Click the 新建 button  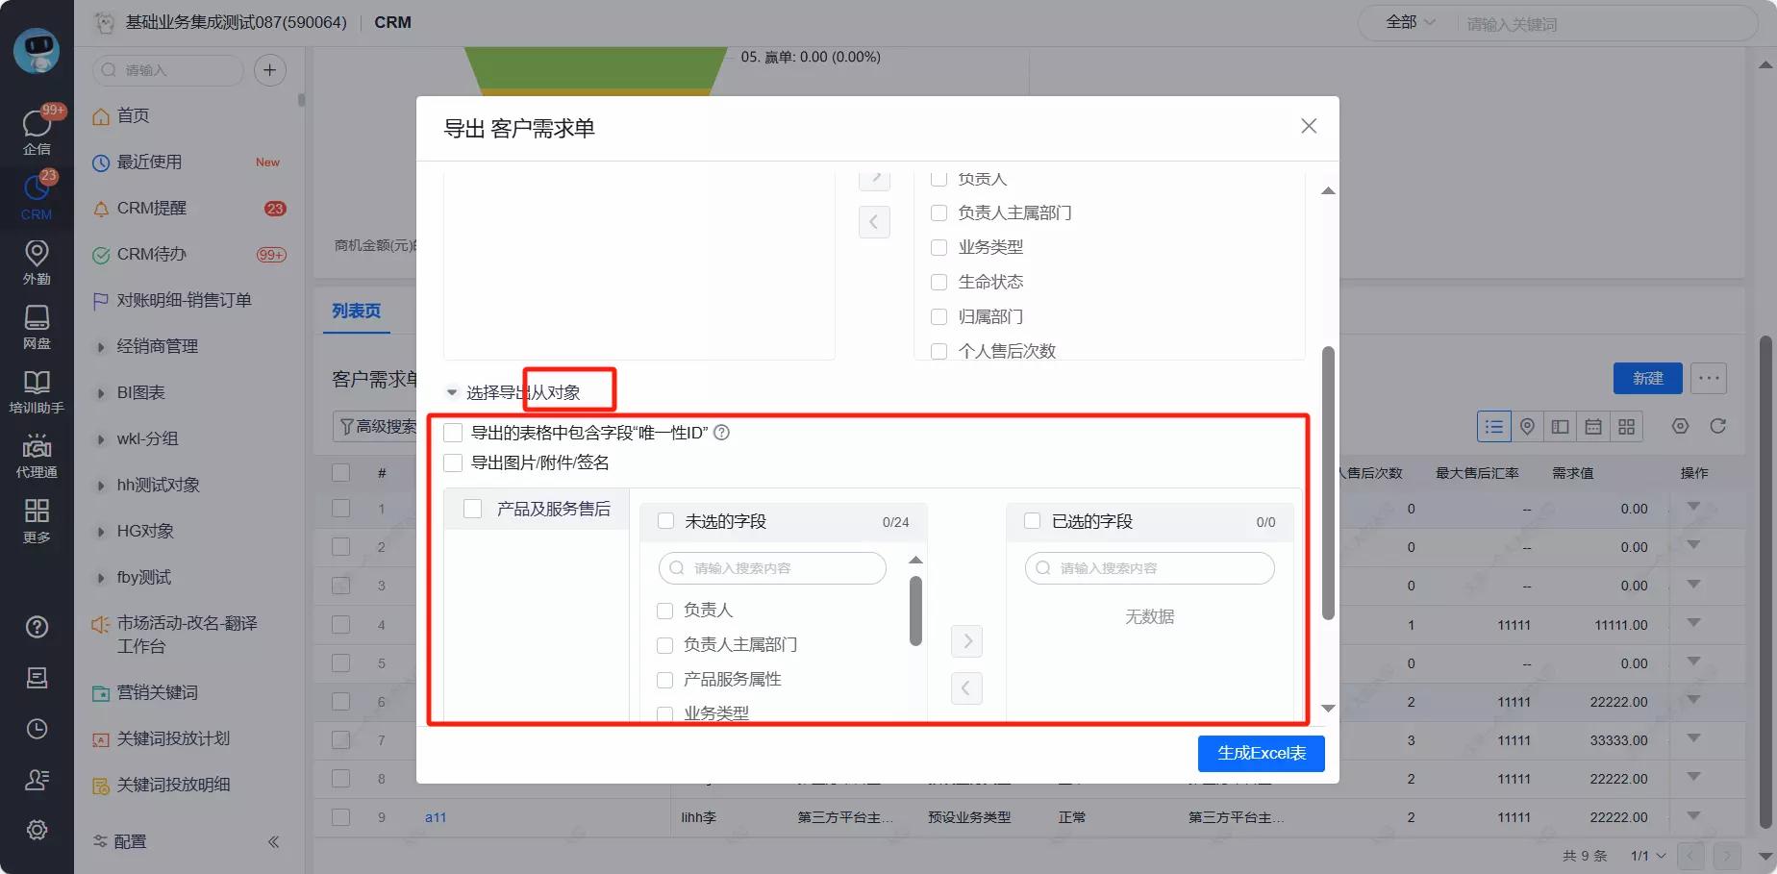tap(1647, 379)
